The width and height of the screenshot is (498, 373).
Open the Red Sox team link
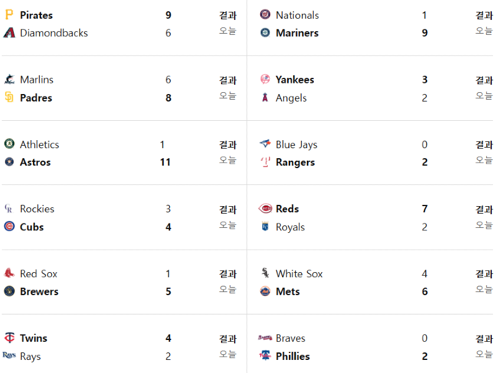39,273
